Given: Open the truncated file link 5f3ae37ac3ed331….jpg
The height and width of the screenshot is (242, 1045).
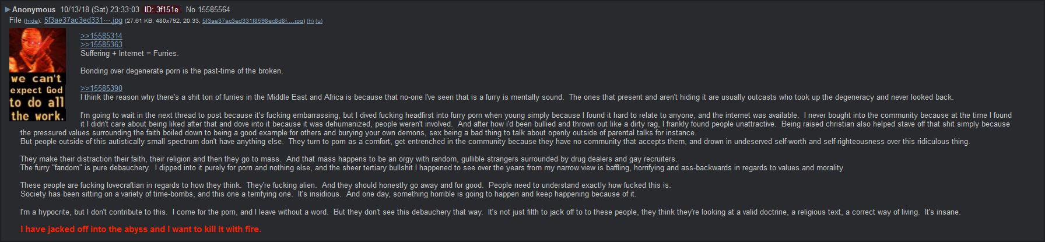Looking at the screenshot, I should (83, 20).
